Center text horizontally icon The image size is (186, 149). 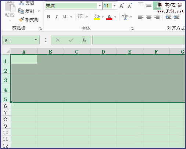[x=149, y=17]
